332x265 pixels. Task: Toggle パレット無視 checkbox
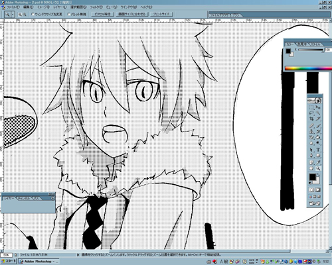click(x=69, y=14)
